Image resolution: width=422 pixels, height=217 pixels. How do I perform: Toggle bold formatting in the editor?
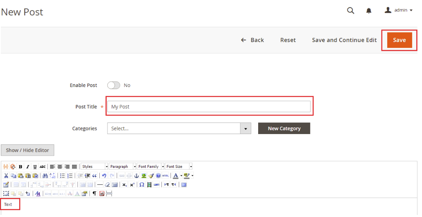(20, 167)
